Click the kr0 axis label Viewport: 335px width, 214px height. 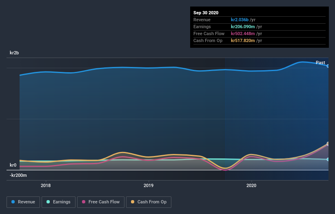coord(13,165)
